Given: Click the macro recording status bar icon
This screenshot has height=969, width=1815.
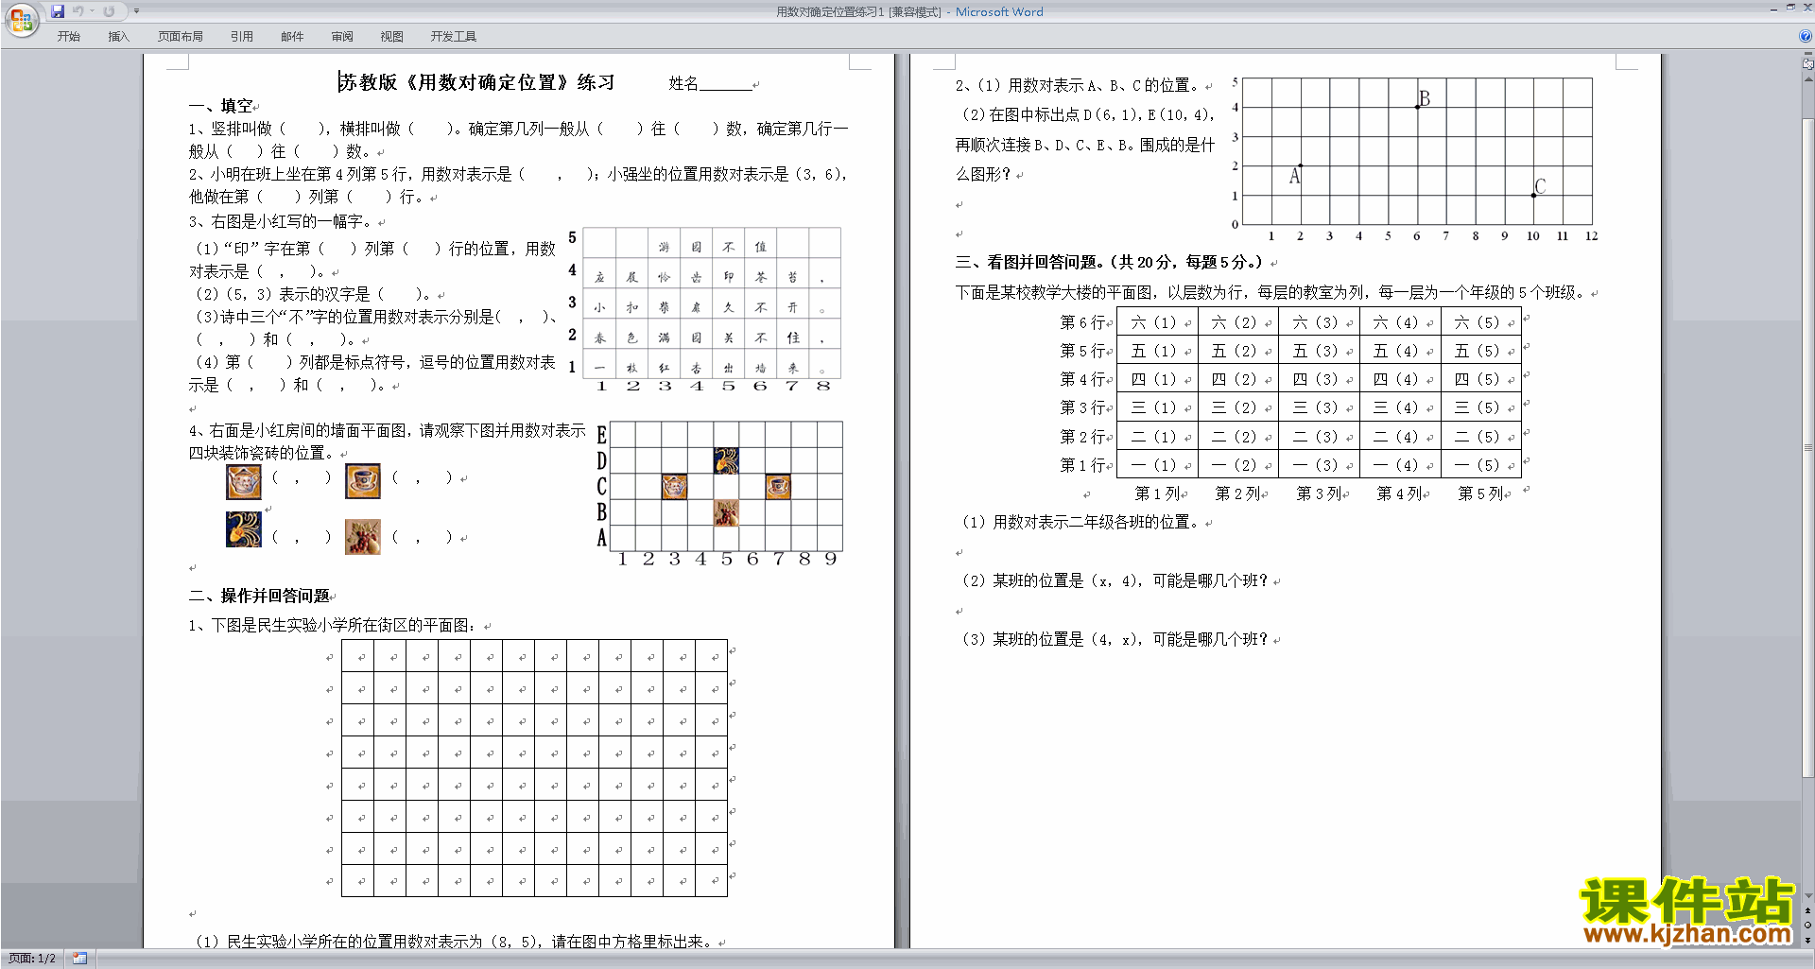Looking at the screenshot, I should (x=79, y=959).
